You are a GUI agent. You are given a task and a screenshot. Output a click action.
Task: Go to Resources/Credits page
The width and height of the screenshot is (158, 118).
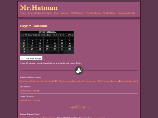point(126,13)
